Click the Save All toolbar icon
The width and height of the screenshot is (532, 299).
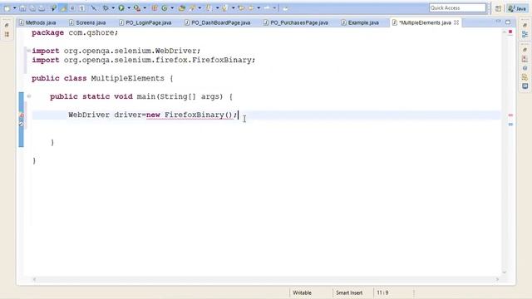(x=32, y=8)
